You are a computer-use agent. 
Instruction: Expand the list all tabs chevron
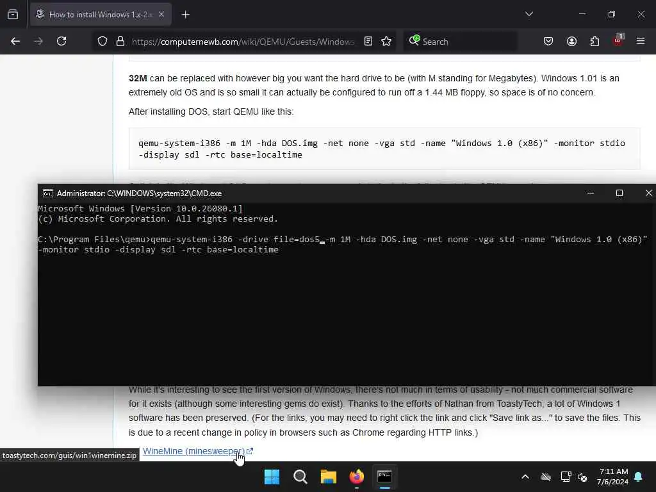529,14
